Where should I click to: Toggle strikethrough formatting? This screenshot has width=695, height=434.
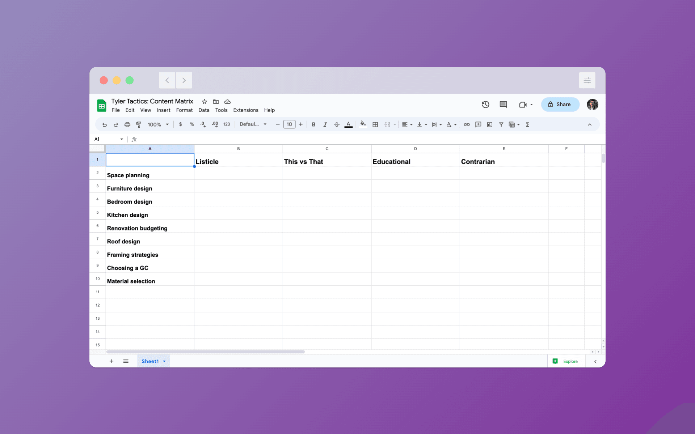pos(337,124)
